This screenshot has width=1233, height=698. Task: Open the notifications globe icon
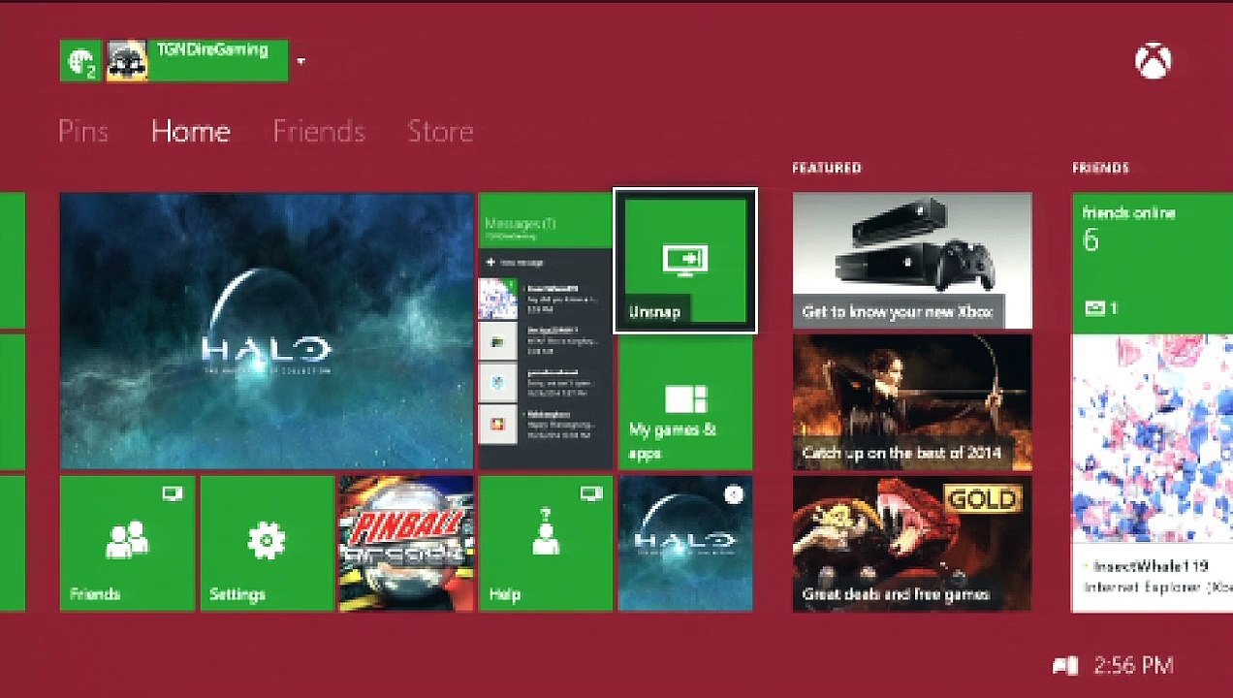80,61
